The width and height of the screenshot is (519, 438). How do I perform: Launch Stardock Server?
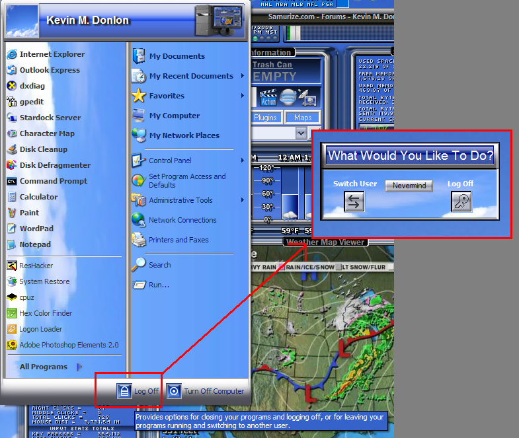[x=44, y=118]
